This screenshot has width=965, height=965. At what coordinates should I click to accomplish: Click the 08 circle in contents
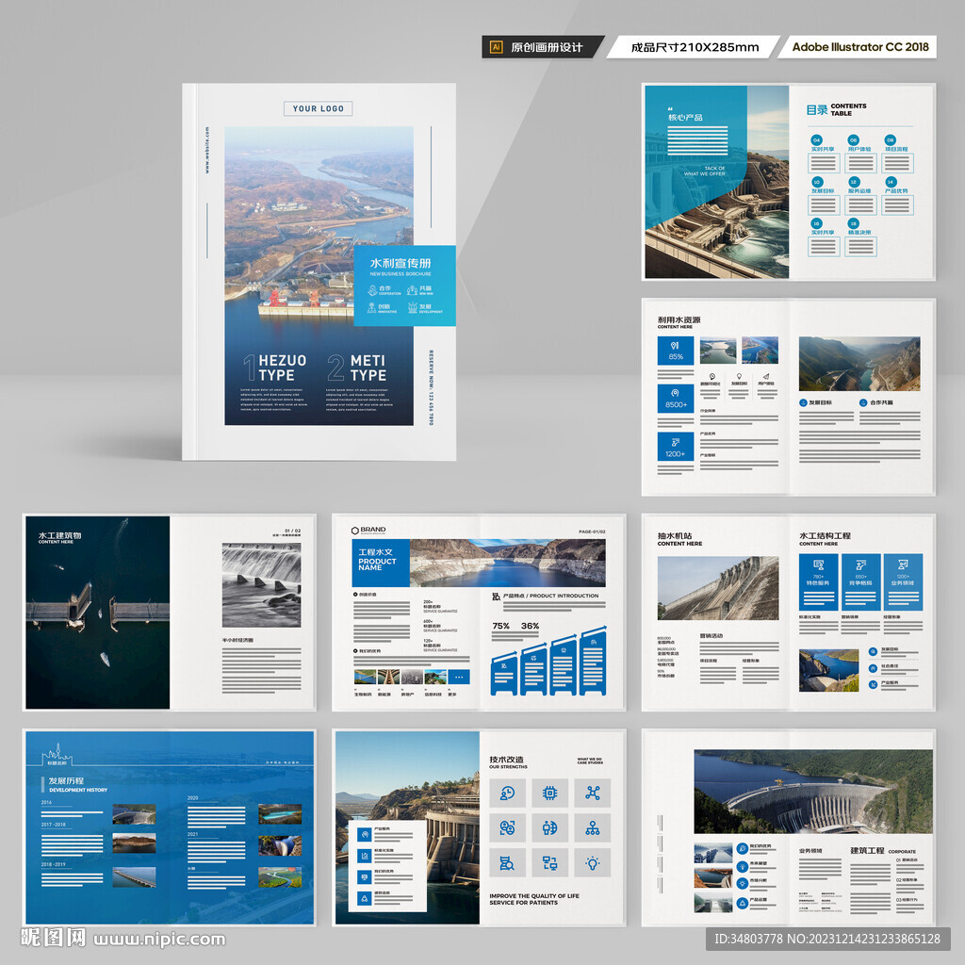tap(890, 139)
